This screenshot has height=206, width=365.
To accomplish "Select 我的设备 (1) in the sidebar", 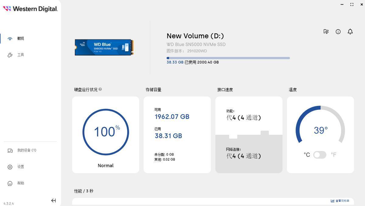I will (26, 150).
